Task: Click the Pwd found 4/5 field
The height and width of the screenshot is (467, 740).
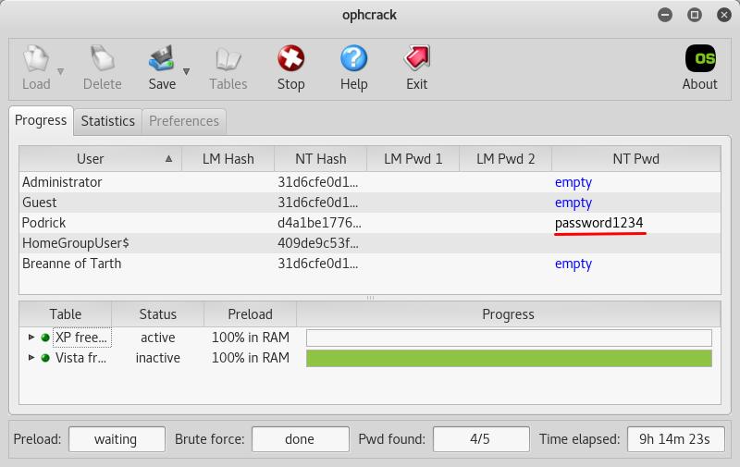Action: 481,439
